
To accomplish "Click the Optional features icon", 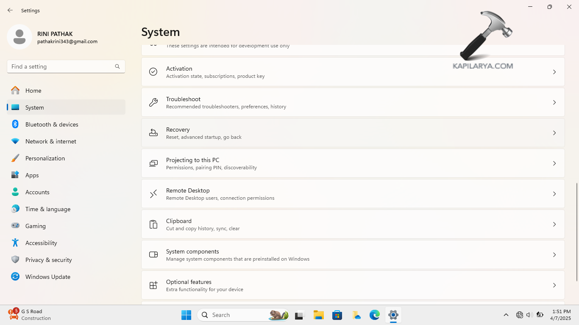I will click(153, 285).
